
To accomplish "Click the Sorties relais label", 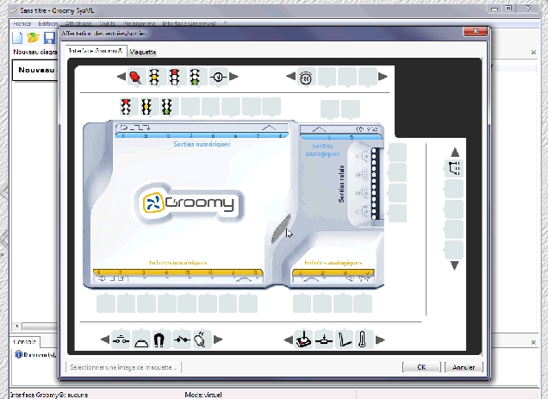I will (341, 184).
